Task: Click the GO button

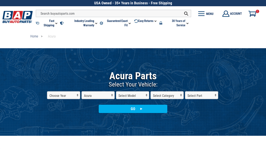Action: click(133, 109)
